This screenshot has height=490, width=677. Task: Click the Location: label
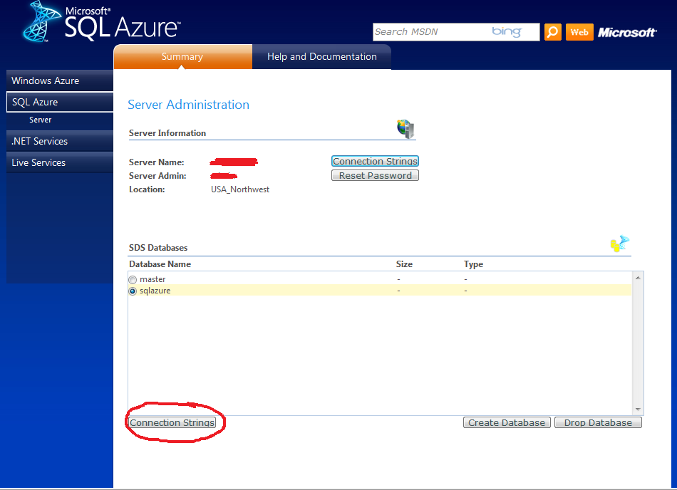click(x=147, y=189)
